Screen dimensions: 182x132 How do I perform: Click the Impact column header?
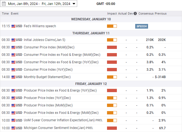click(x=112, y=13)
